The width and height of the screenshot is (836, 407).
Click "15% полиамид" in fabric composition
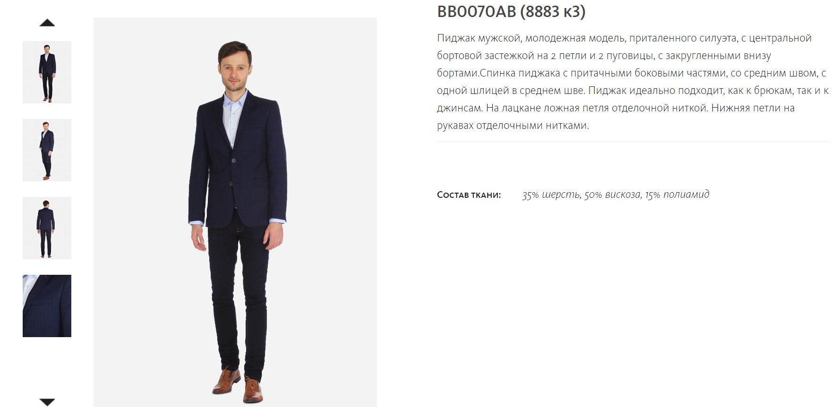[677, 195]
